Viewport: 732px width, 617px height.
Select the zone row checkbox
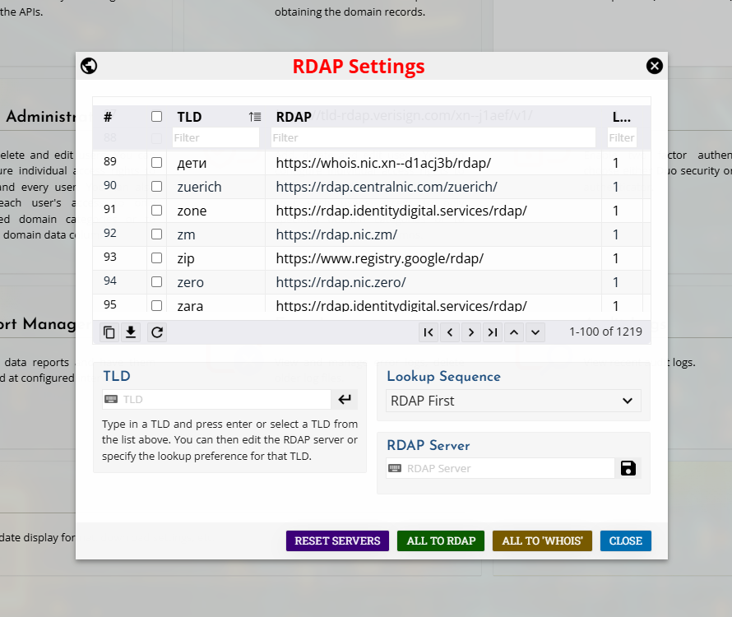pos(157,210)
